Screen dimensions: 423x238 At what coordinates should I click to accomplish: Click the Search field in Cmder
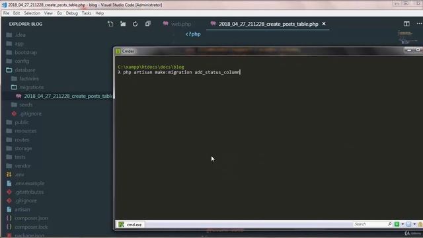pos(369,224)
